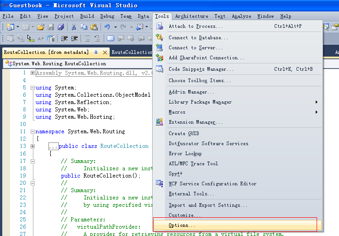
Task: Click the Attach to Process menu icon
Action: (159, 26)
